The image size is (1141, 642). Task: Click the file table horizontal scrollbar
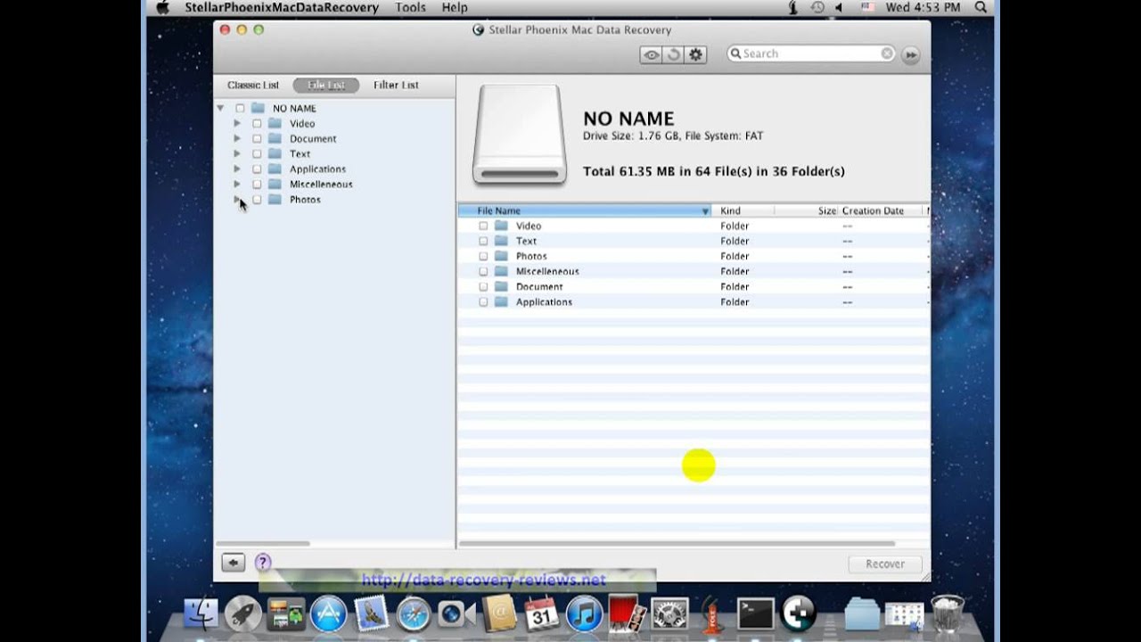pos(677,543)
